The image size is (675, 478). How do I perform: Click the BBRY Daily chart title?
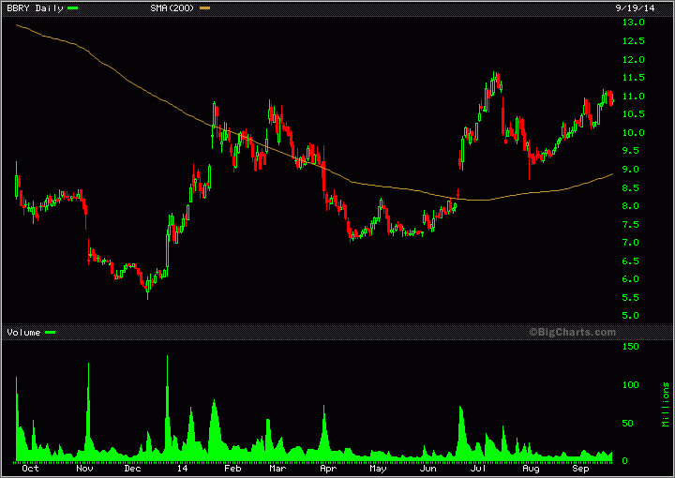35,8
